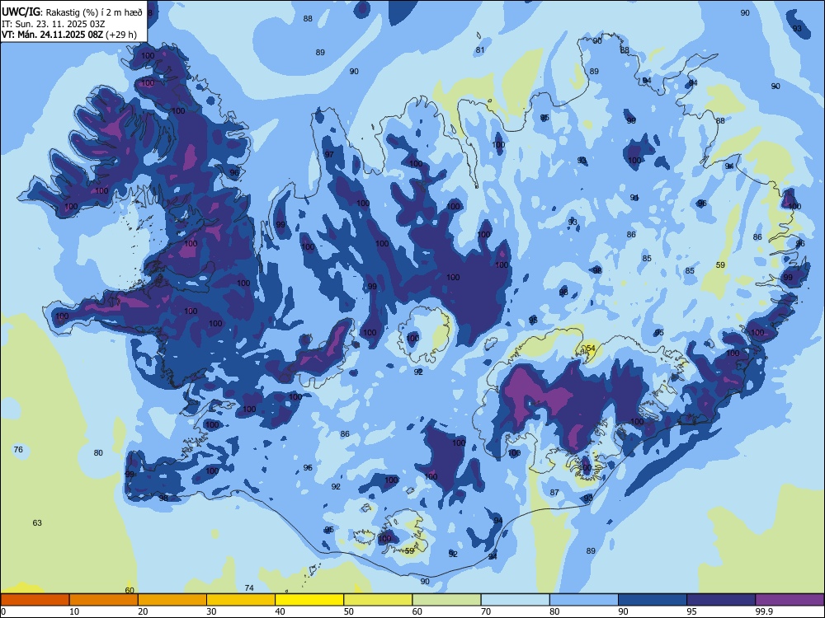Click the humidity value '87' on the map

click(x=554, y=493)
